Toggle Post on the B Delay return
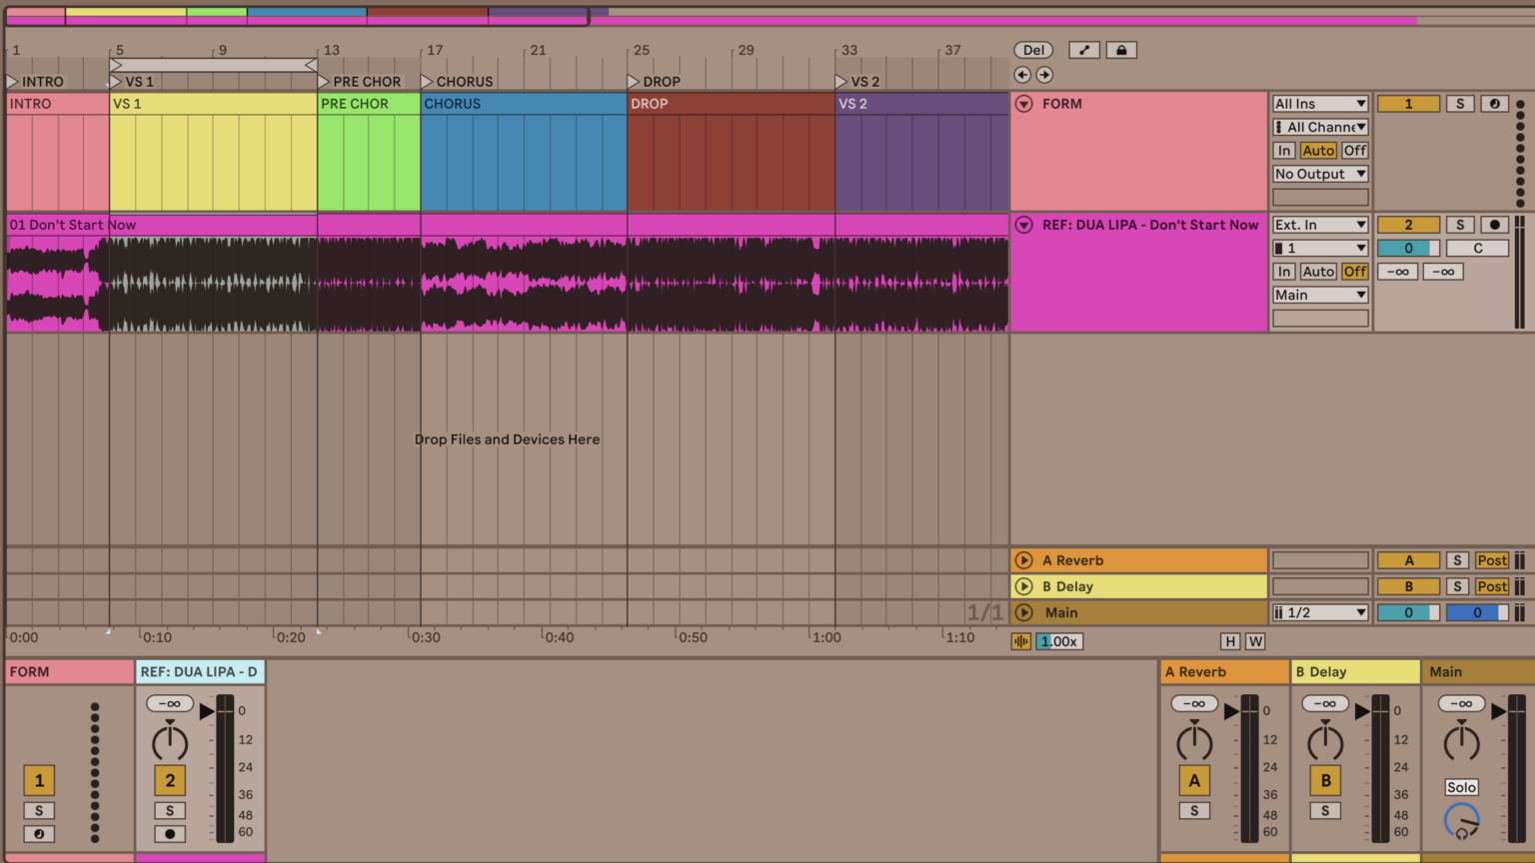Viewport: 1535px width, 863px height. 1491,586
